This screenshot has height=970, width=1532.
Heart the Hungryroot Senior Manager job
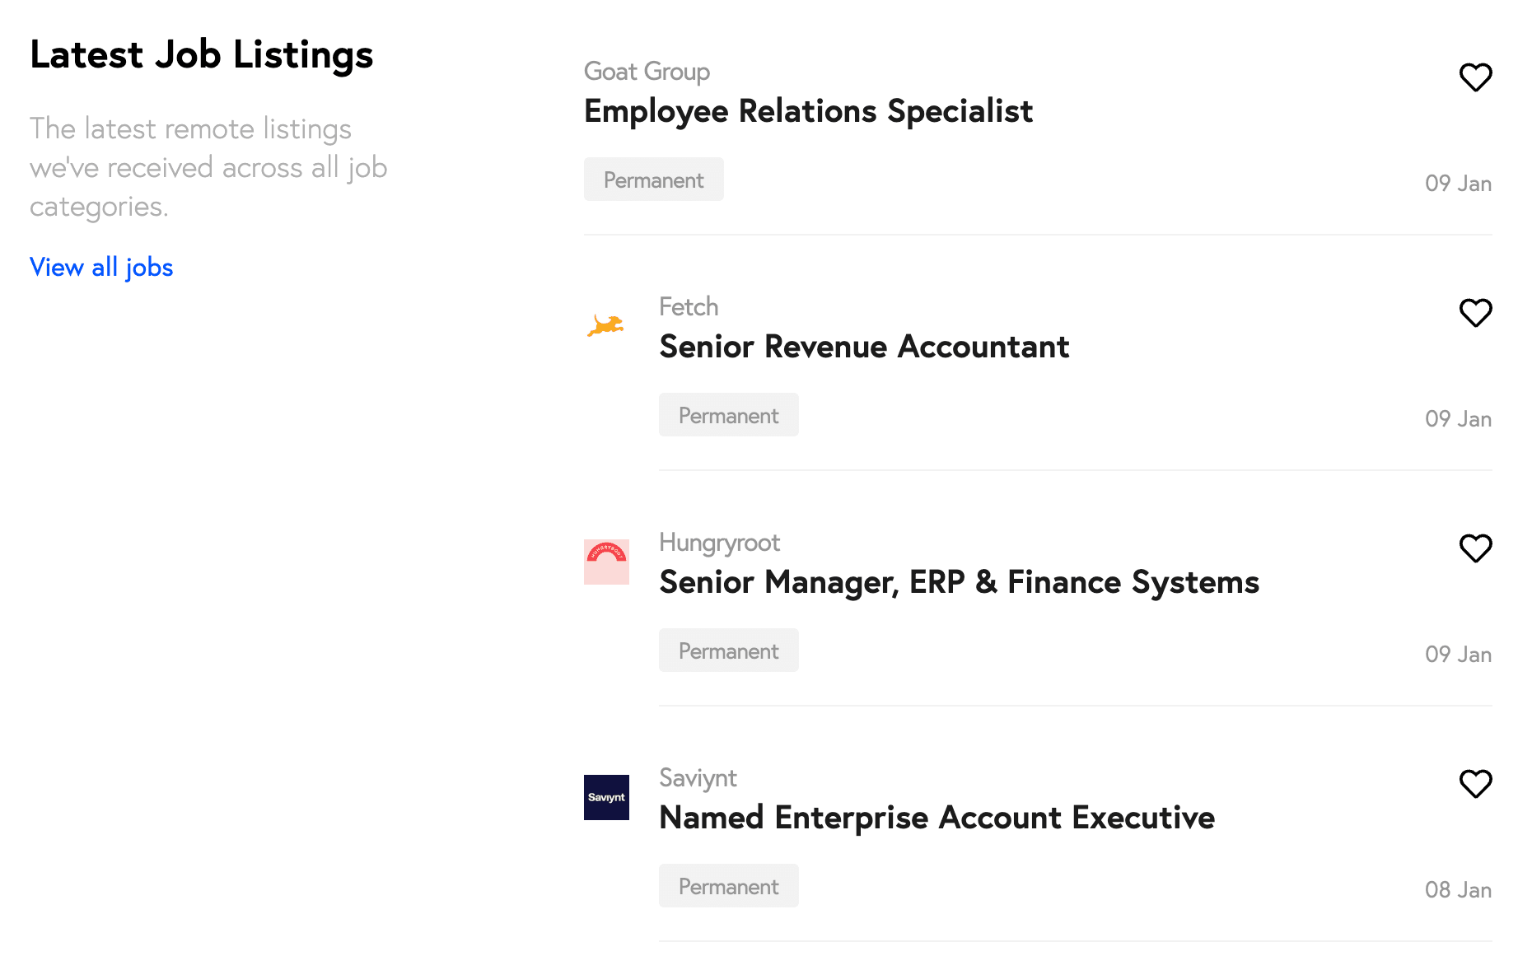(1475, 548)
